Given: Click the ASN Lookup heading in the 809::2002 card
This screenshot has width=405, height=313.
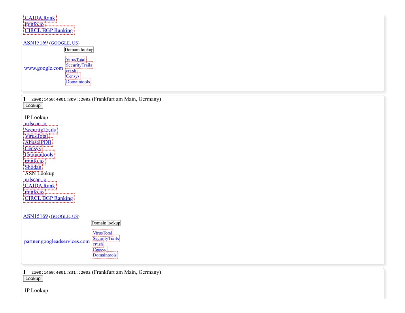Looking at the screenshot, I should point(40,173).
